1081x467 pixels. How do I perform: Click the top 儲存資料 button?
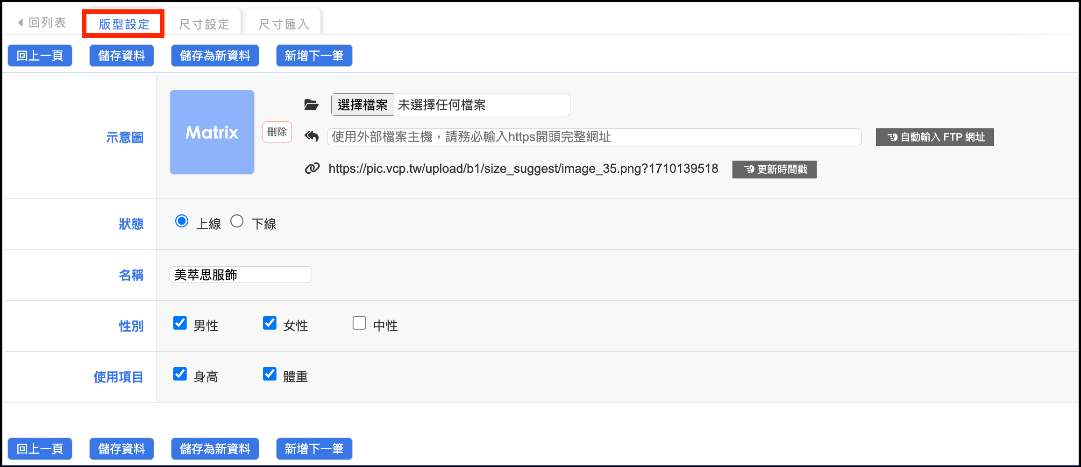point(121,56)
